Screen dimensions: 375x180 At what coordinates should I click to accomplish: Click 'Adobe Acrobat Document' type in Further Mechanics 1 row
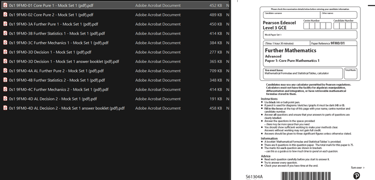tap(158, 43)
